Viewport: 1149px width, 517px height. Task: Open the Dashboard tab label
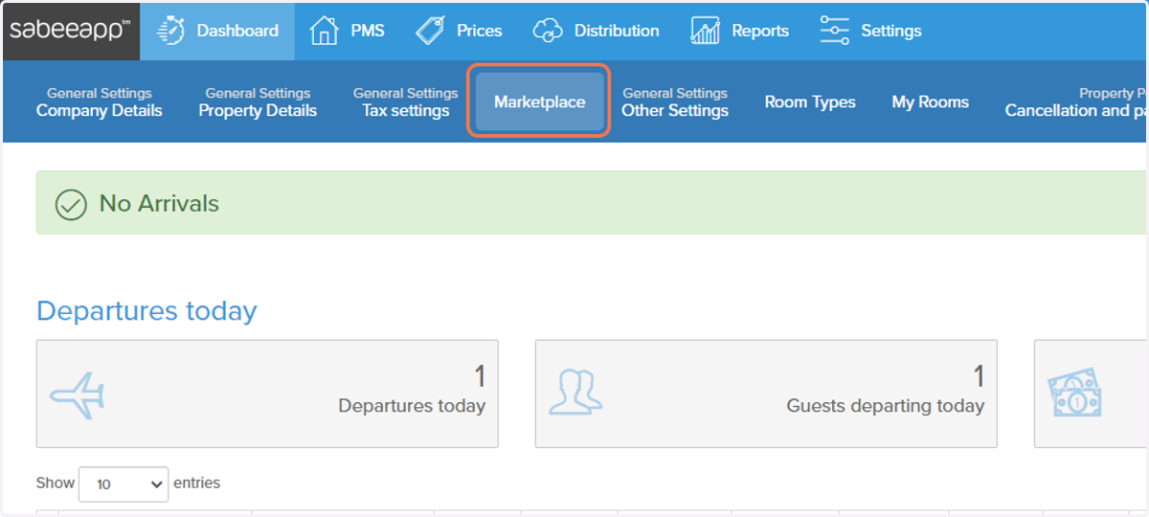coord(237,31)
